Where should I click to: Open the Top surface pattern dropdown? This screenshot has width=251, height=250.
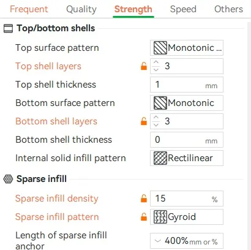(187, 48)
